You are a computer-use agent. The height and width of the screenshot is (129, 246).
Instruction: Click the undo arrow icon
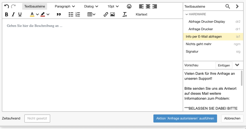pos(6,6)
